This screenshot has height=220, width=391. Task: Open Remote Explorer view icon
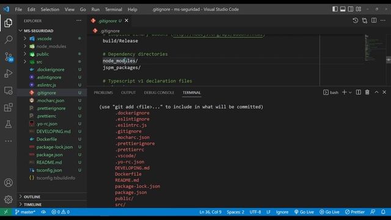[x=8, y=90]
